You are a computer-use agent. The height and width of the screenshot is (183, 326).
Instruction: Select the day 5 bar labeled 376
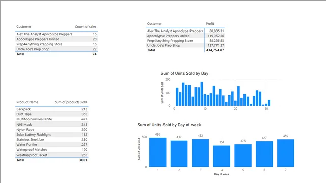coord(243,156)
